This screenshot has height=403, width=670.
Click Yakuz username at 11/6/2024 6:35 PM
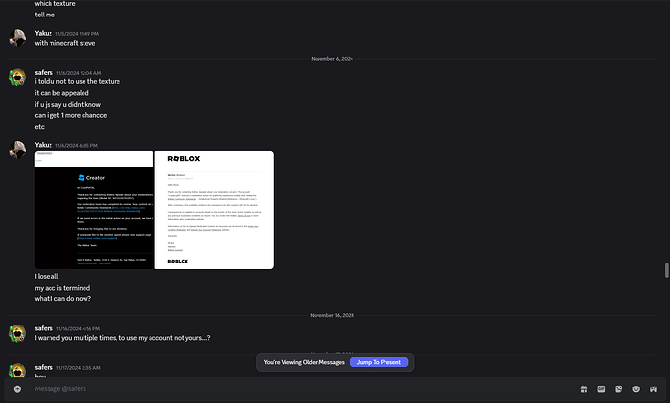point(43,145)
